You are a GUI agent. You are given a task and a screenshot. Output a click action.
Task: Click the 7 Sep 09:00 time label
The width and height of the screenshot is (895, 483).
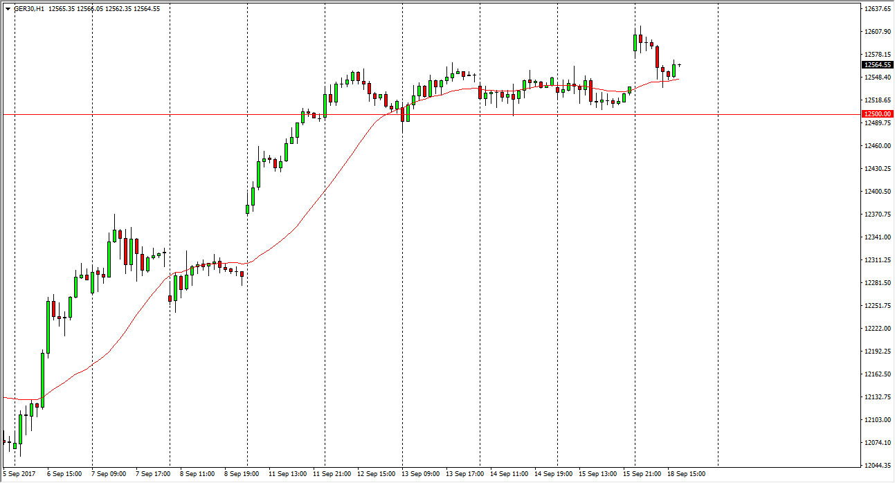click(109, 474)
